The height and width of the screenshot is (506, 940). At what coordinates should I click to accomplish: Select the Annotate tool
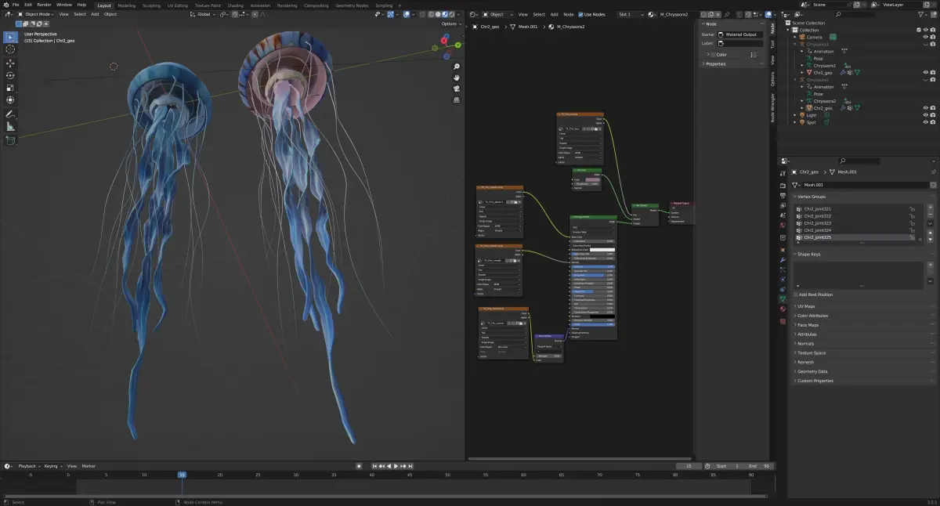pos(11,114)
